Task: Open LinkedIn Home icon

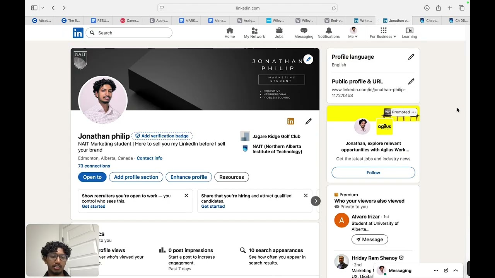Action: (230, 33)
